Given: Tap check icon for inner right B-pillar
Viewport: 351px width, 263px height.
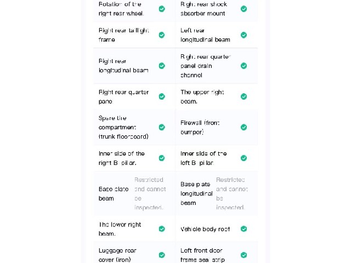Looking at the screenshot, I should (162, 158).
